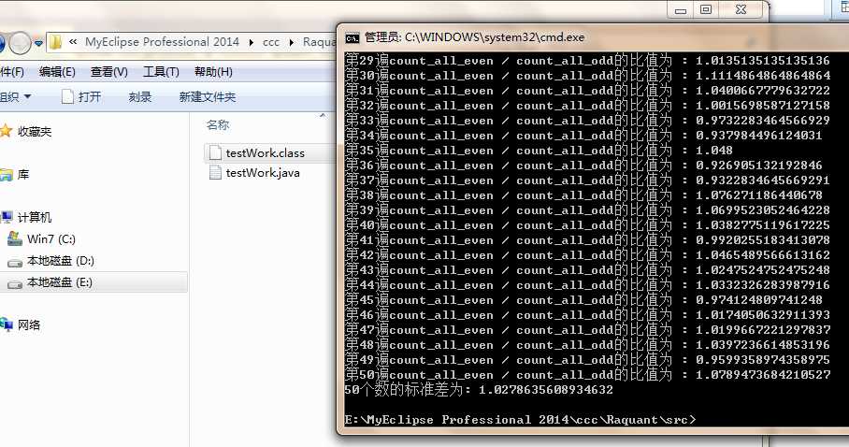Click the 50个数的标准差为 result line
Image resolution: width=849 pixels, height=447 pixels.
(479, 390)
